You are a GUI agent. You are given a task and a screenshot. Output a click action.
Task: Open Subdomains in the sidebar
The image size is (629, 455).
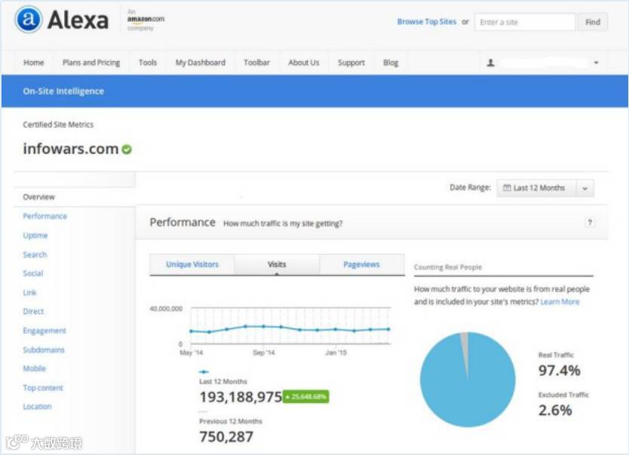(43, 350)
